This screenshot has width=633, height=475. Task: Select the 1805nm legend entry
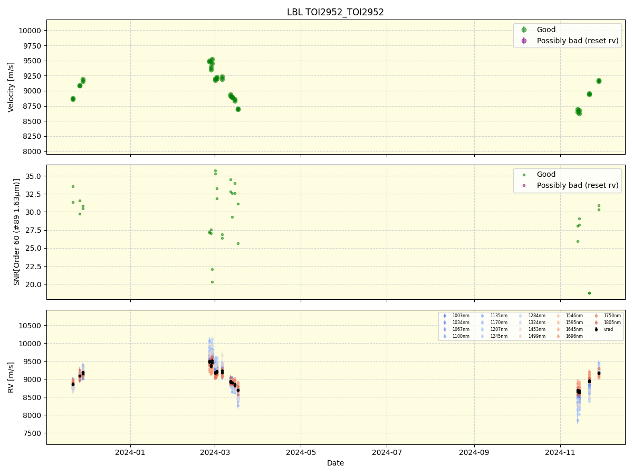[607, 322]
